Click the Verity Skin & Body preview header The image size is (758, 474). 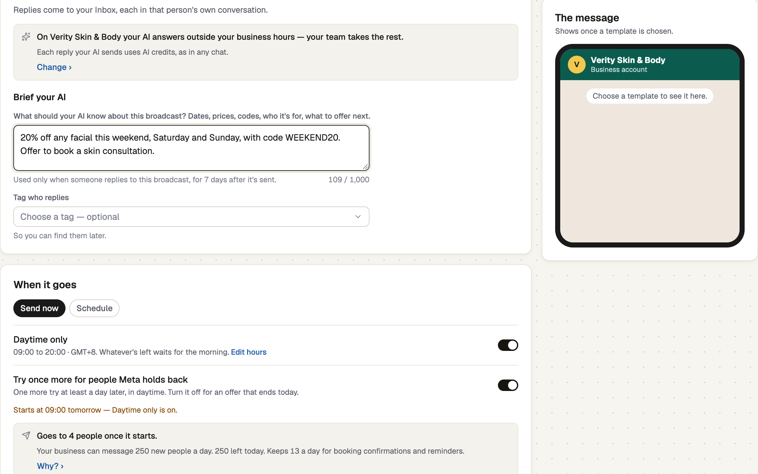[650, 65]
